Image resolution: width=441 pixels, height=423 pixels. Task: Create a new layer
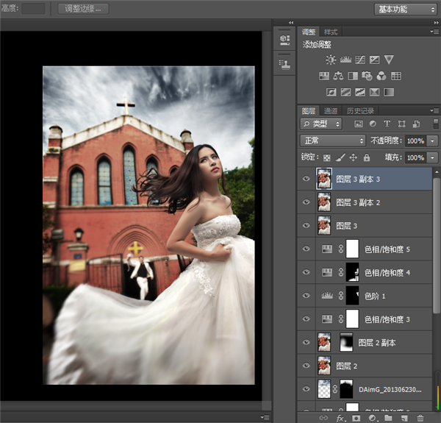[404, 418]
